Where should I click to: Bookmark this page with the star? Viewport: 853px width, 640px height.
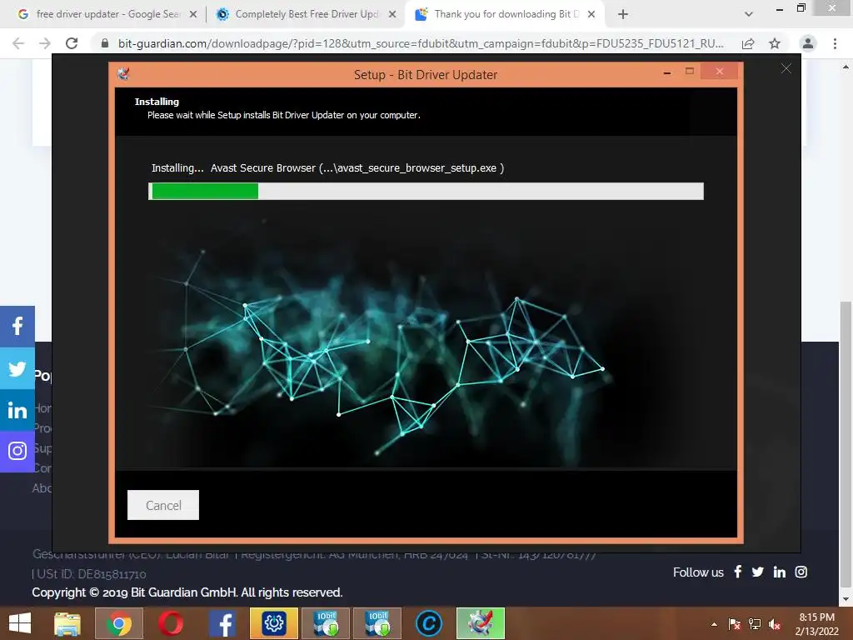(775, 43)
